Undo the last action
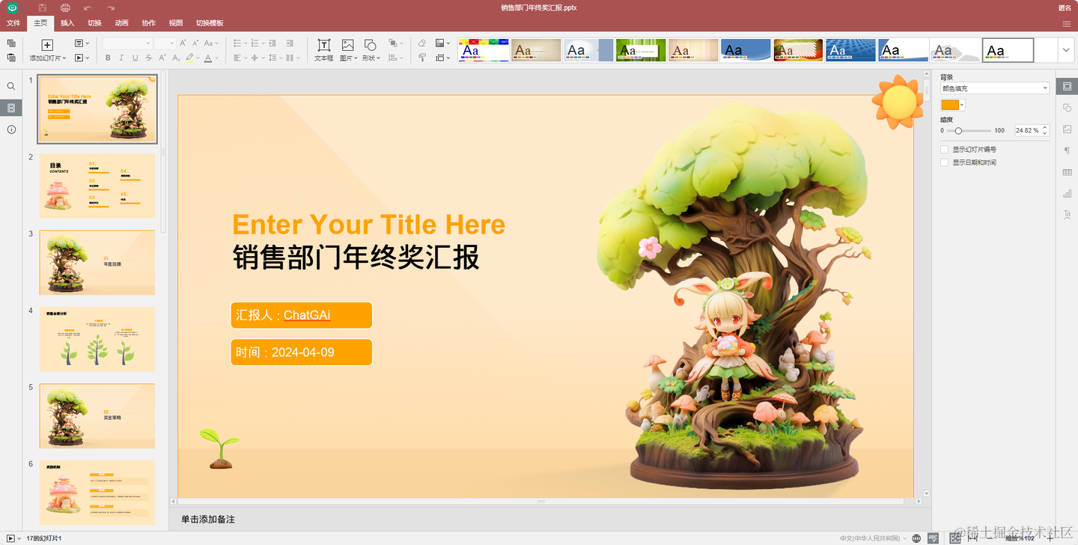This screenshot has width=1078, height=545. [88, 7]
